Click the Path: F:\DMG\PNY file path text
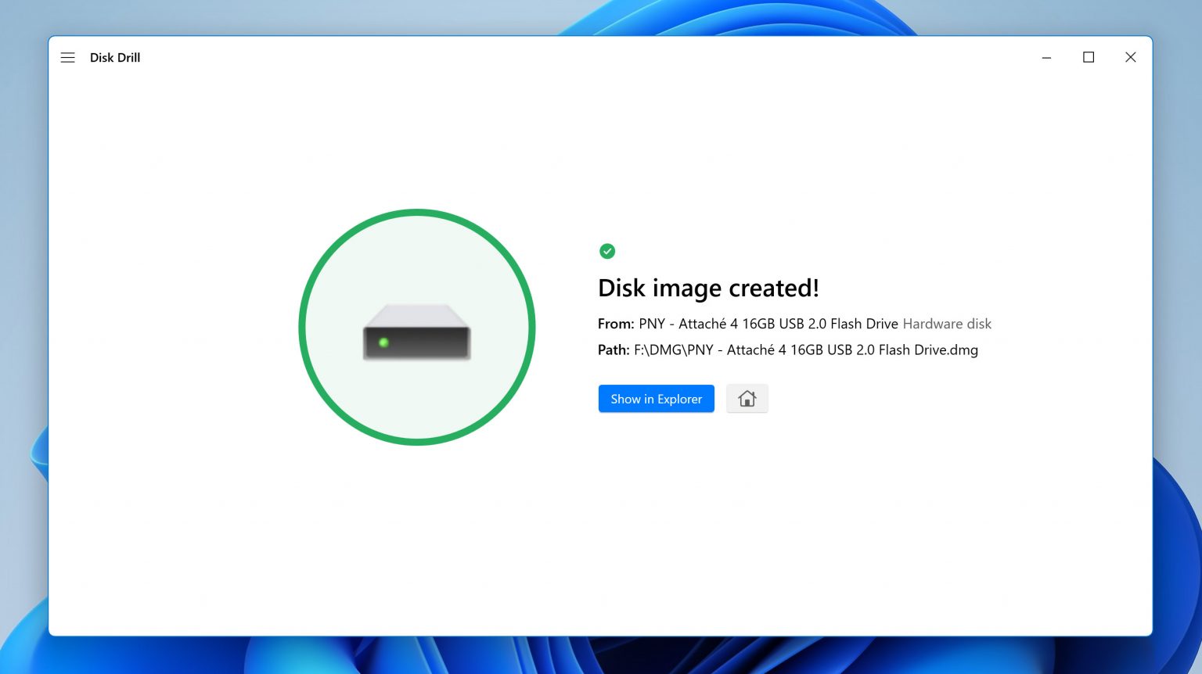Image resolution: width=1202 pixels, height=674 pixels. click(x=788, y=350)
